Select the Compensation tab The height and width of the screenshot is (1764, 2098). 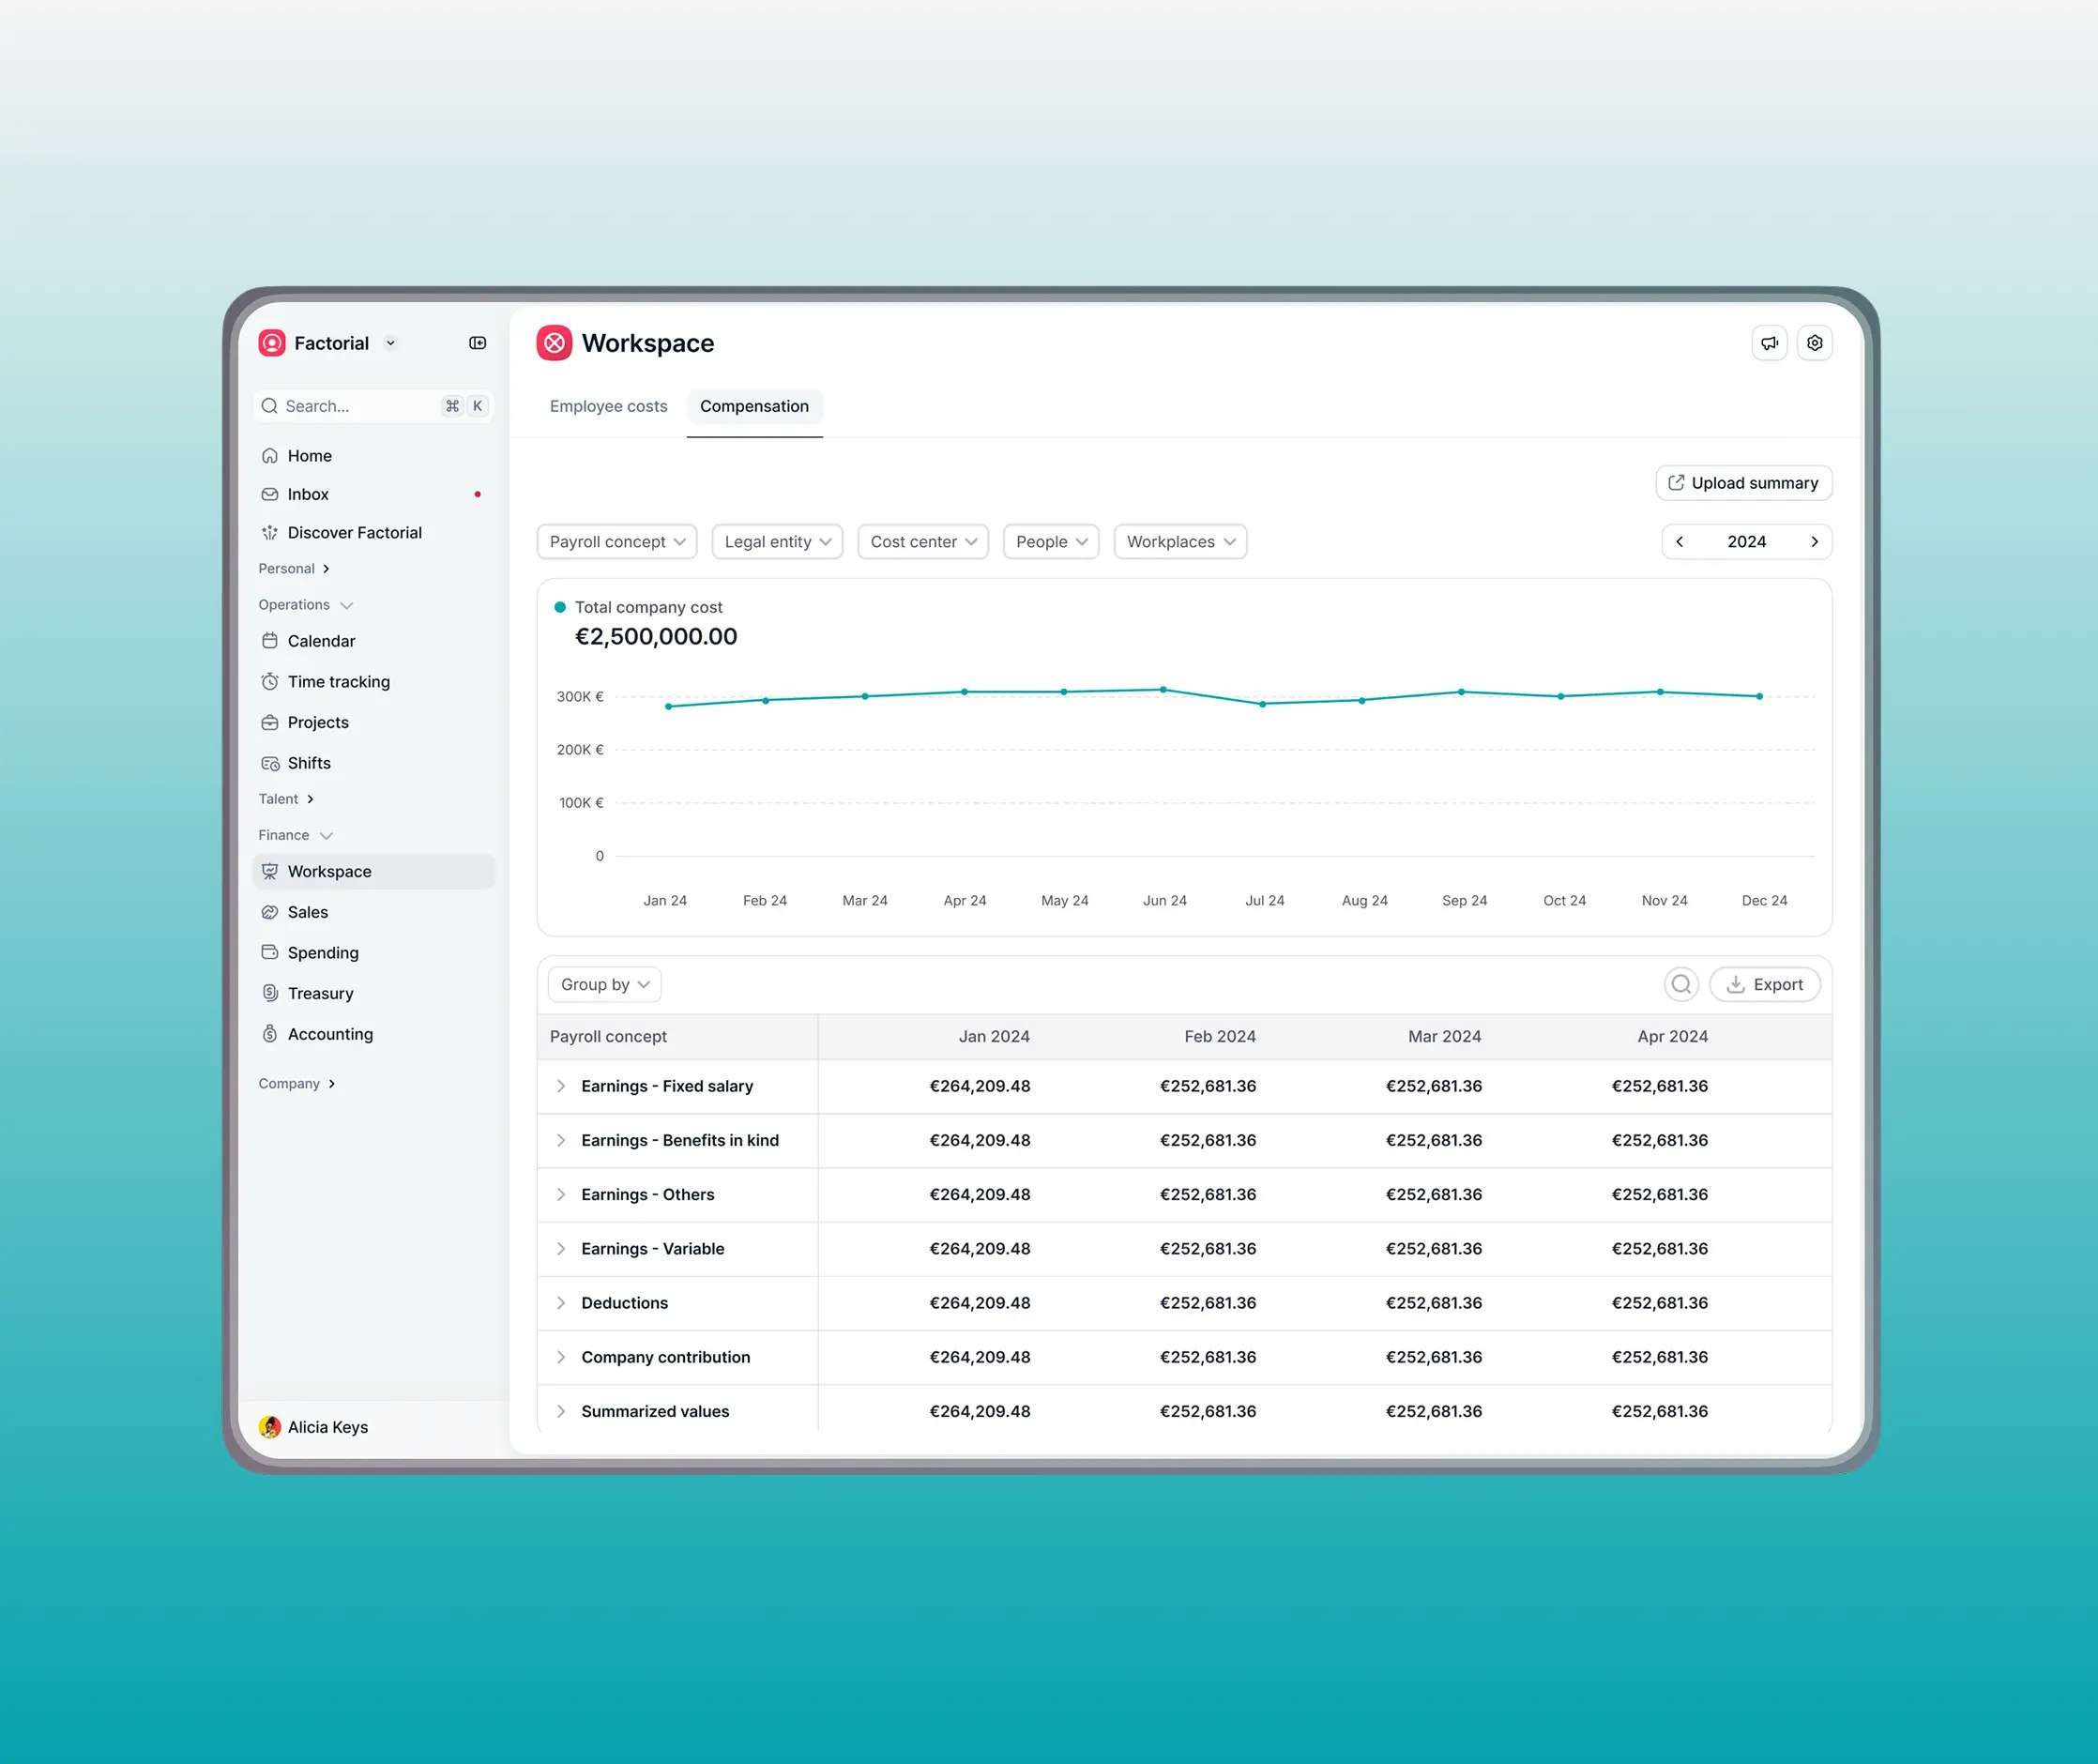754,406
